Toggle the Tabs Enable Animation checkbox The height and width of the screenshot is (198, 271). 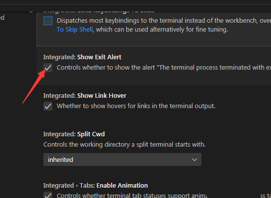pos(48,195)
